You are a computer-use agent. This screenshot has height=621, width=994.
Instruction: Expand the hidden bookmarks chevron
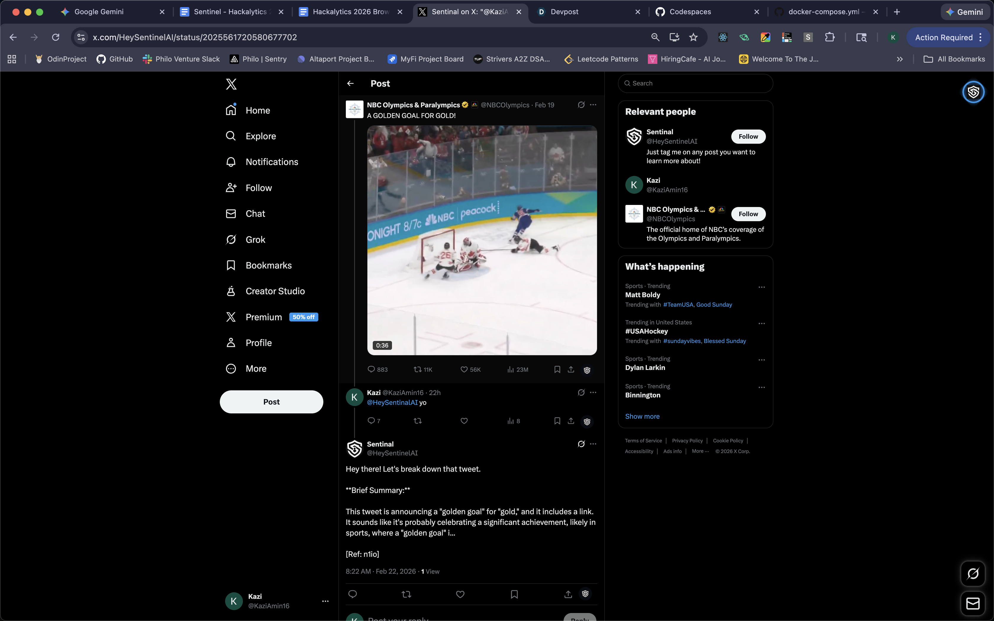click(900, 59)
